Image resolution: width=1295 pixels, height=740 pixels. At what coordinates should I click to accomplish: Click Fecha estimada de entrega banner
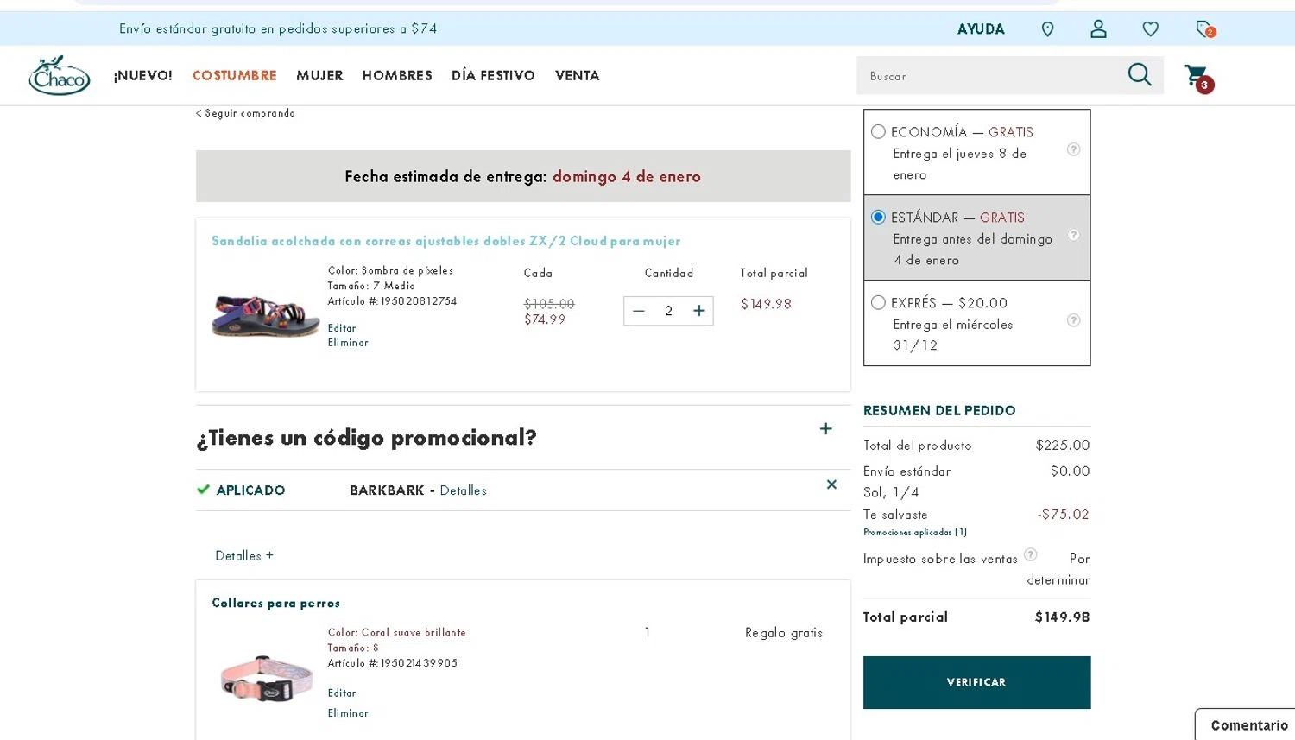point(523,176)
